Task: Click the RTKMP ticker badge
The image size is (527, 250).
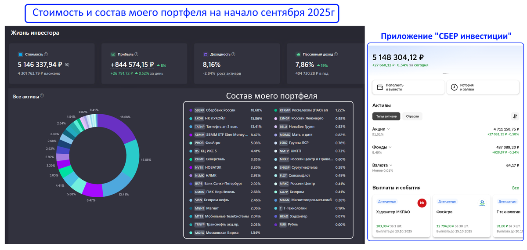Action: pos(285,110)
